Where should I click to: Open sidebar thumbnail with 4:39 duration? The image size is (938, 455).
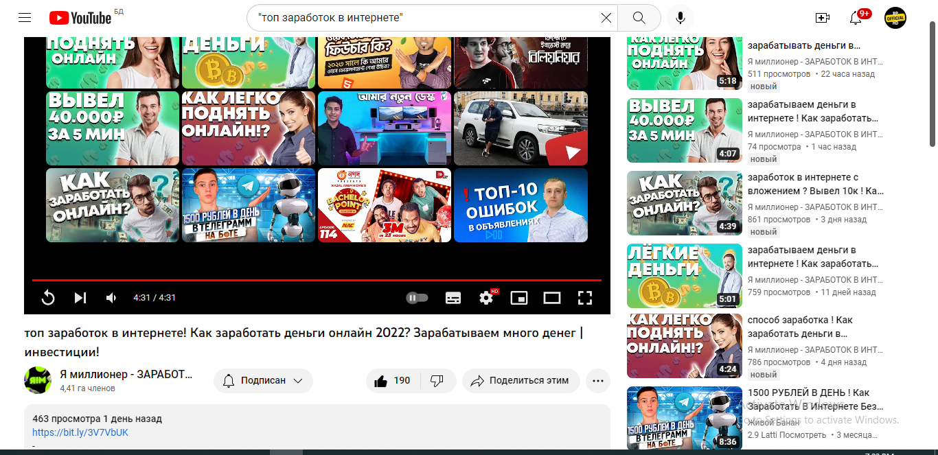pyautogui.click(x=685, y=203)
